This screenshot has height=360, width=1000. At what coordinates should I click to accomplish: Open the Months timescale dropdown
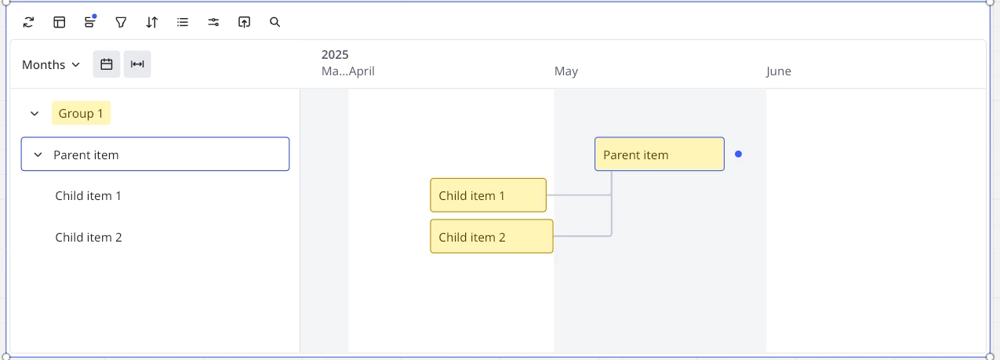(x=51, y=64)
